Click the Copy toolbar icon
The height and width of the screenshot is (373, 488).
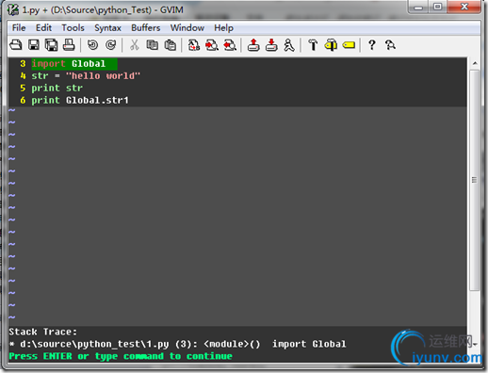point(153,45)
